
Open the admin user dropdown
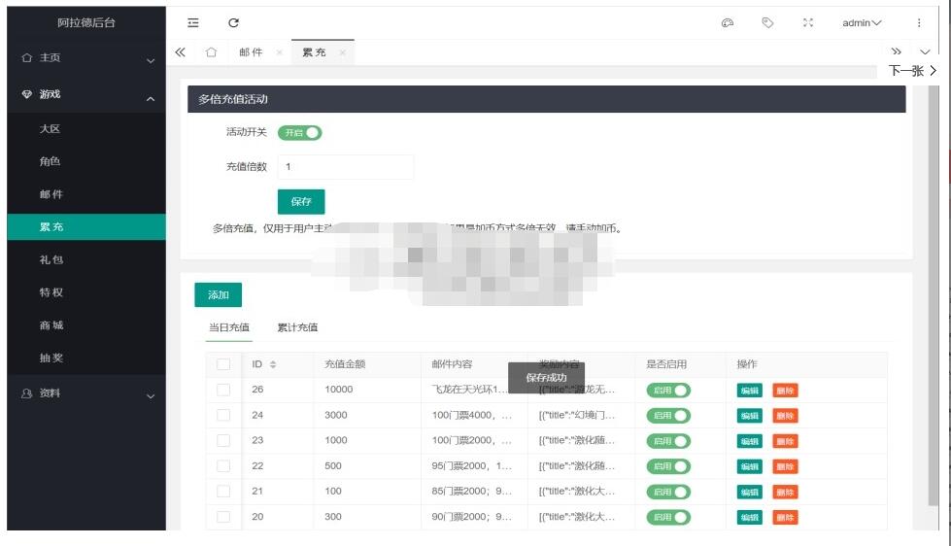point(862,23)
